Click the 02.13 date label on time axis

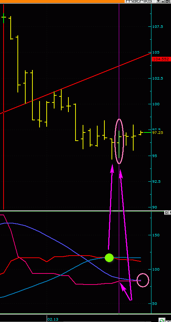tap(53, 320)
